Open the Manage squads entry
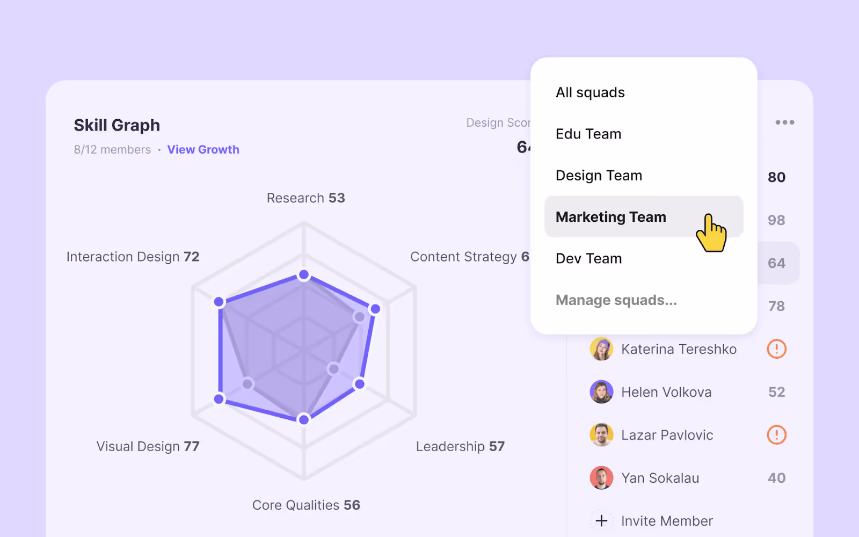859x537 pixels. point(616,300)
